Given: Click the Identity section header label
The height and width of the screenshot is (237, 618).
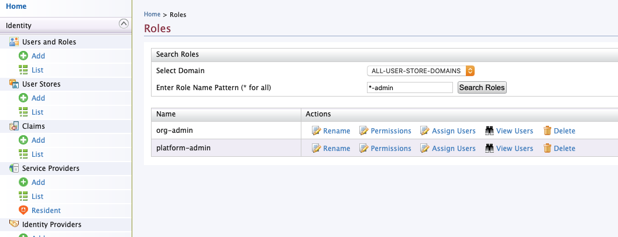Looking at the screenshot, I should pyautogui.click(x=19, y=26).
